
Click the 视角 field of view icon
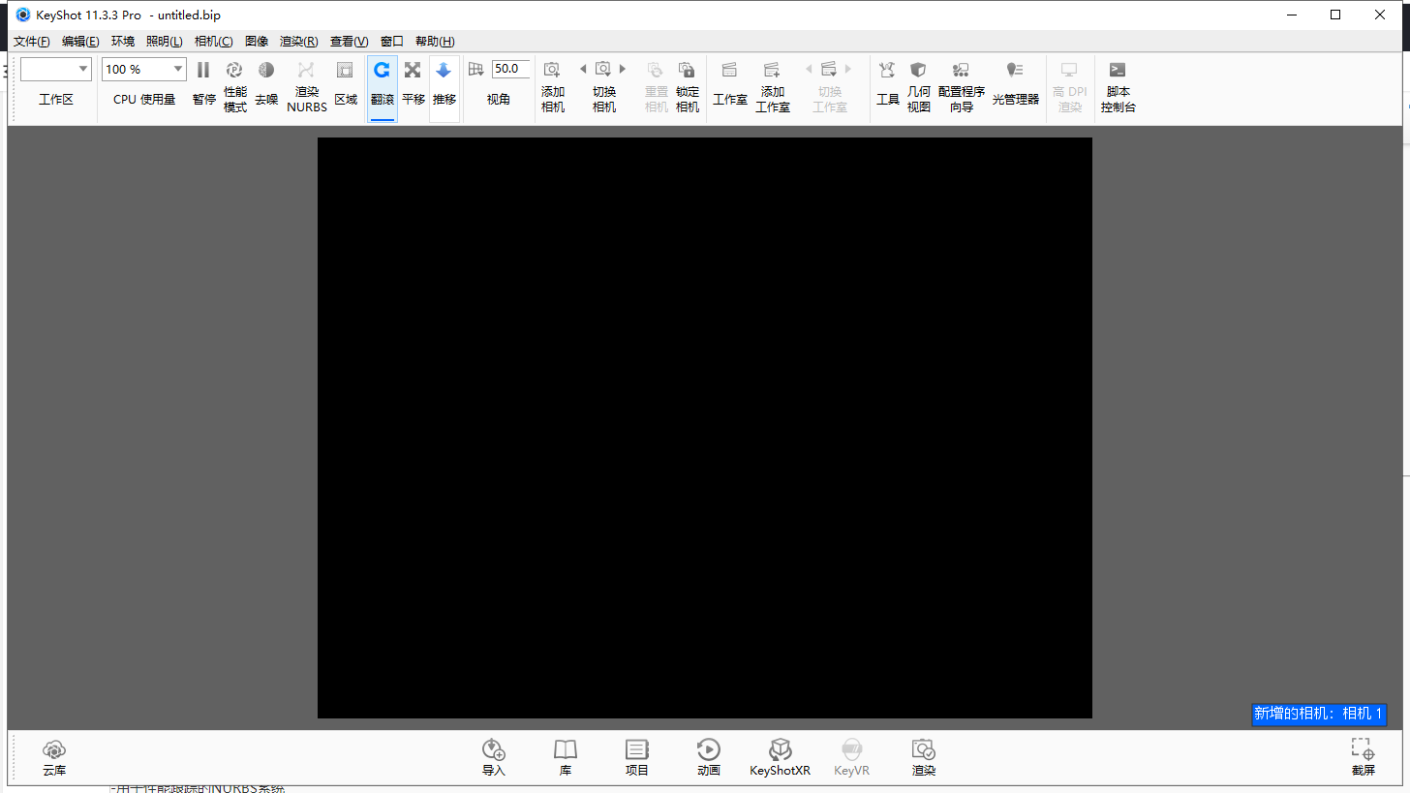coord(475,70)
